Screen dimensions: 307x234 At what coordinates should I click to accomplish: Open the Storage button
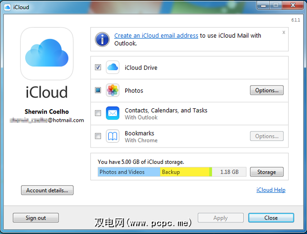click(x=267, y=172)
